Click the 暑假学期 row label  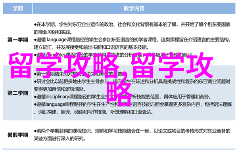18,135
